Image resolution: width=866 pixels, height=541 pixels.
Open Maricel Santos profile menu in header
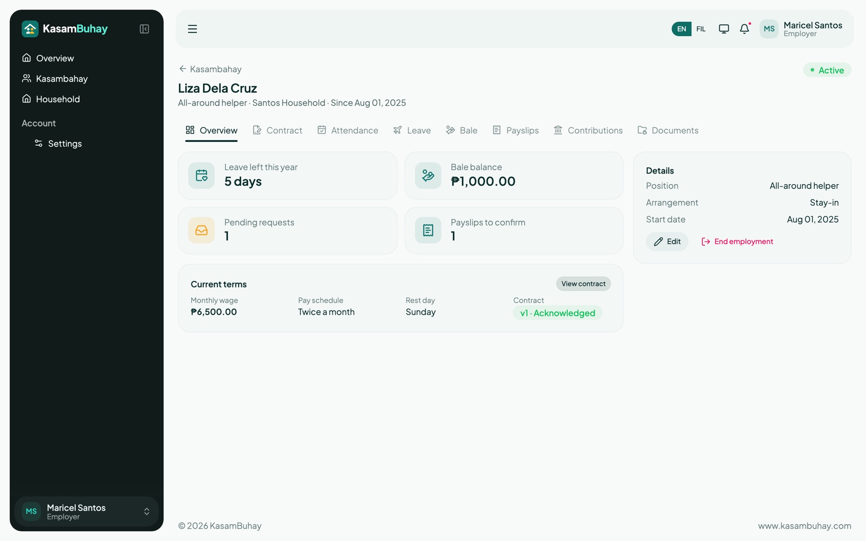tap(801, 29)
